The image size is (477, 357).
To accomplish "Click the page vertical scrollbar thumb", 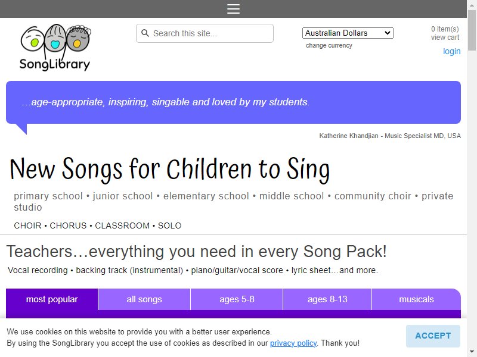I will pos(472,30).
